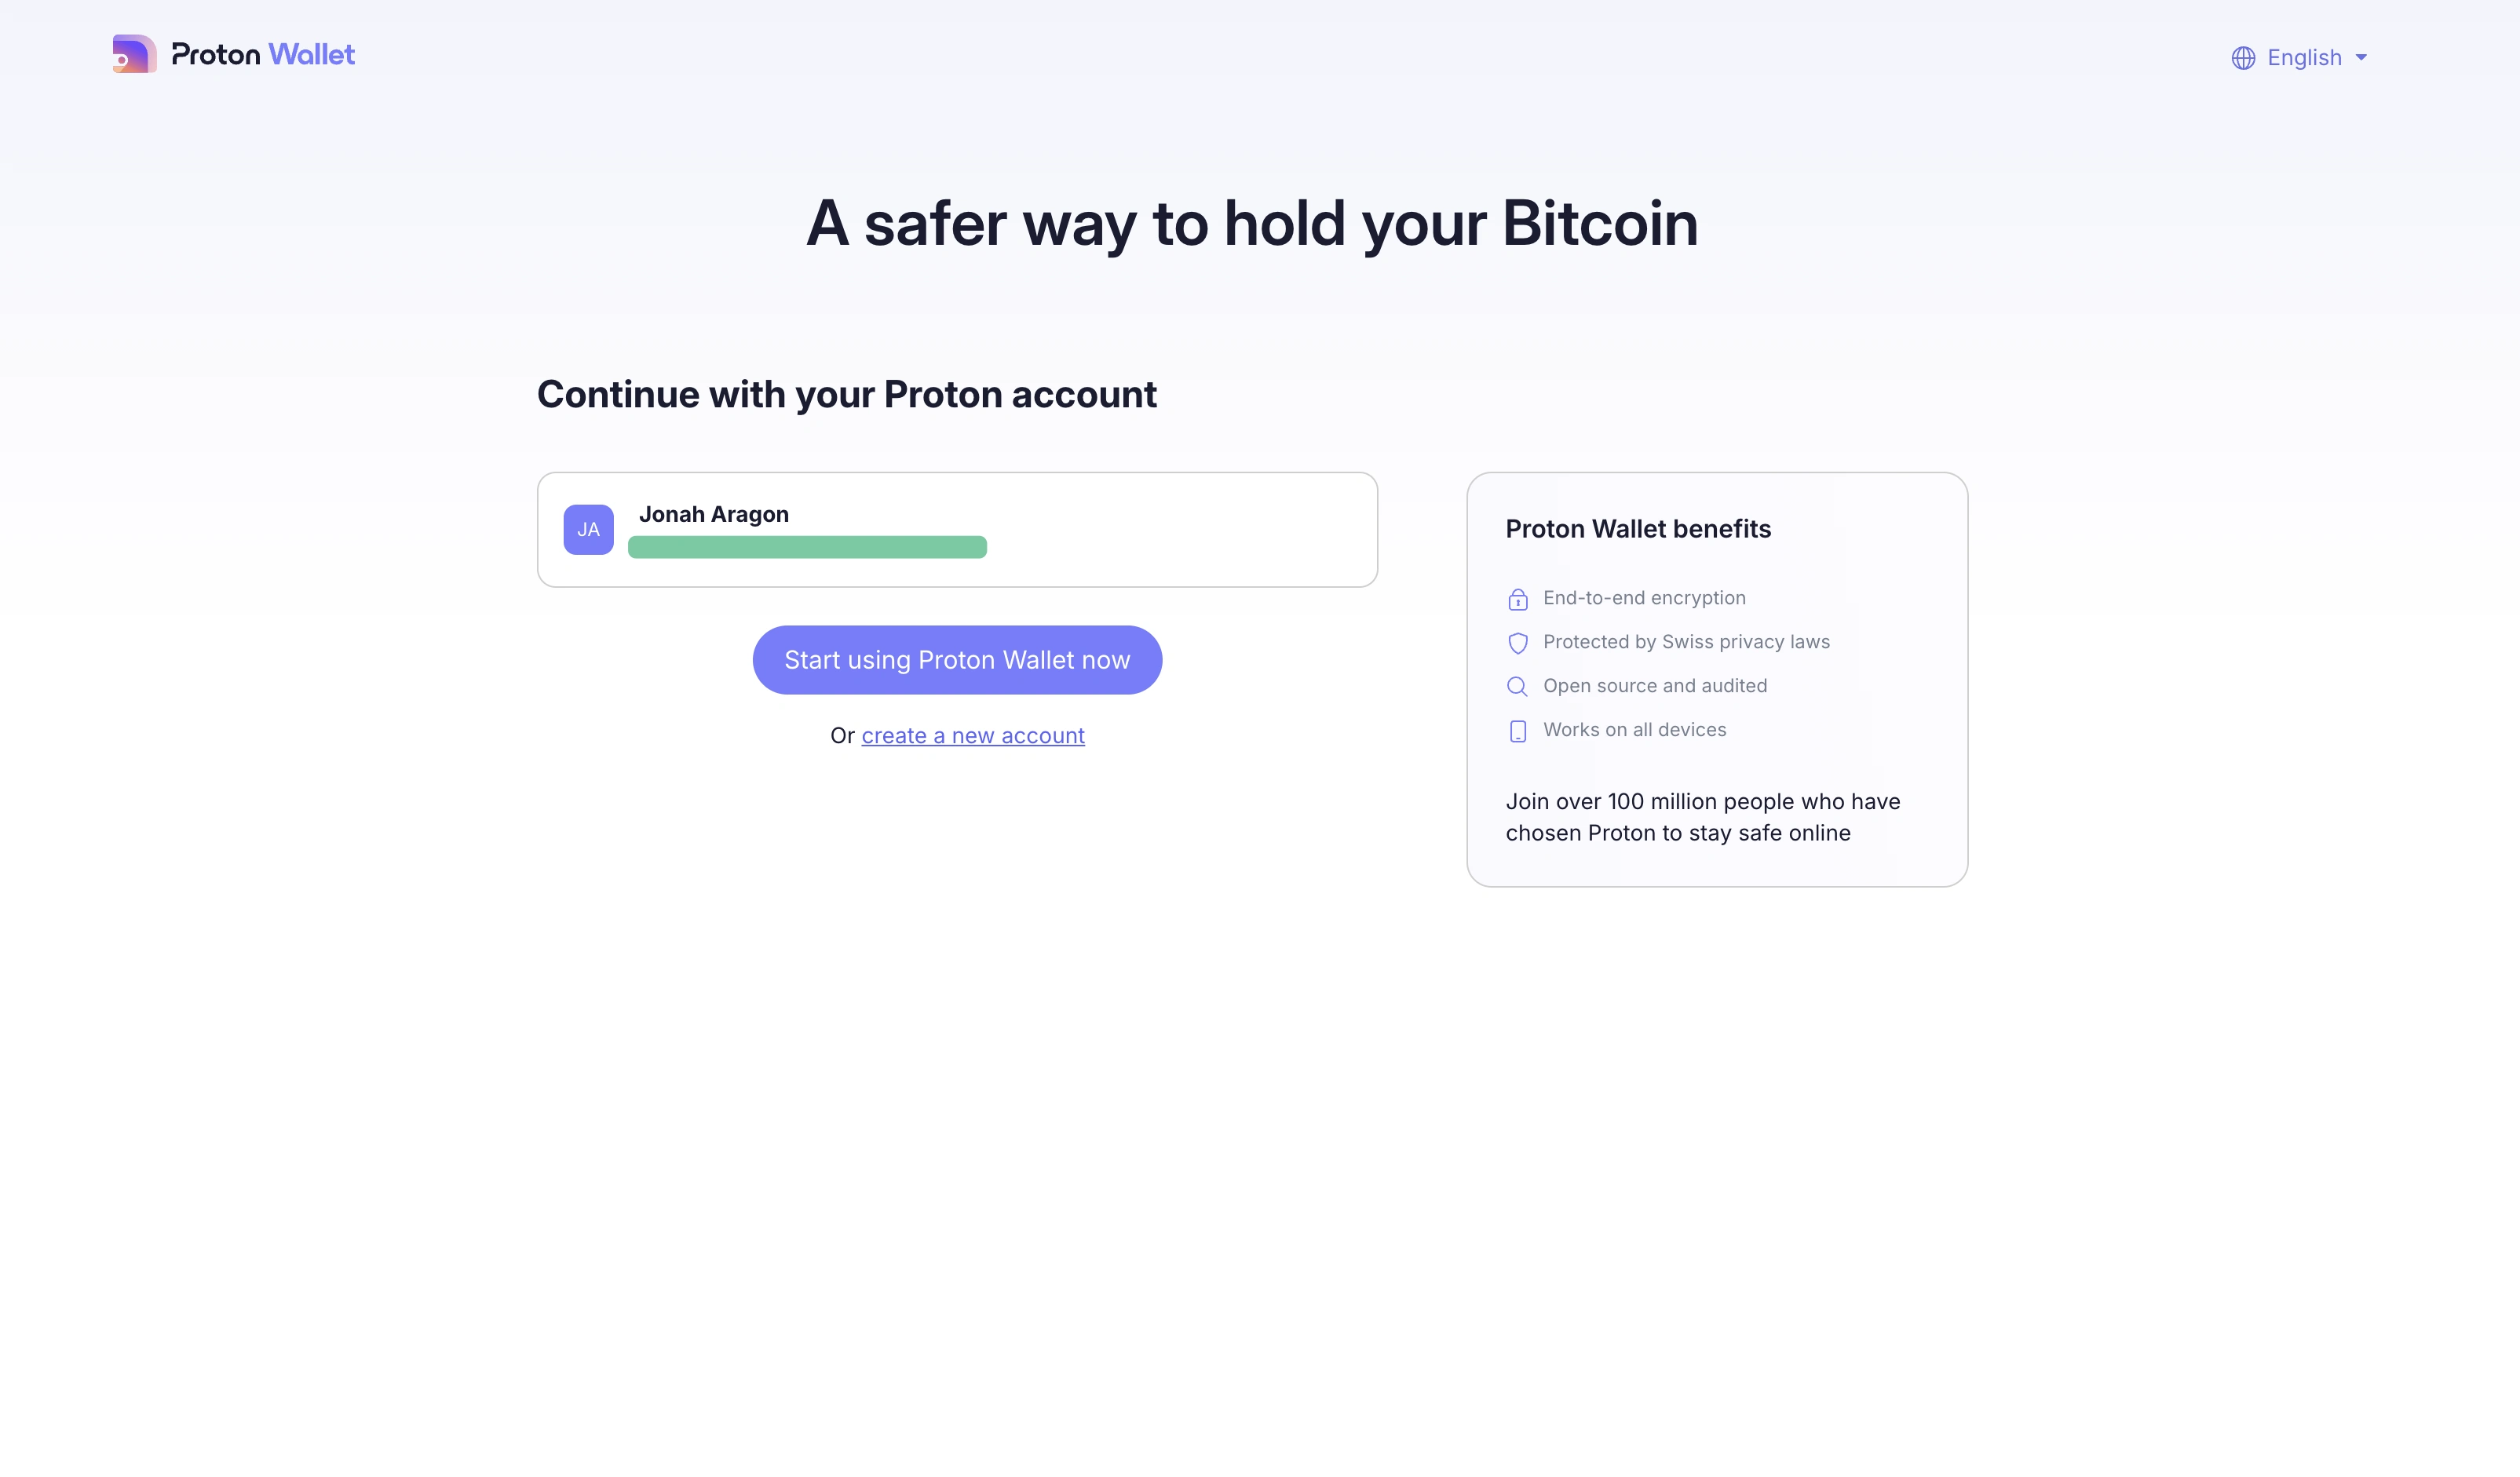Open the create a new account link

tap(973, 735)
